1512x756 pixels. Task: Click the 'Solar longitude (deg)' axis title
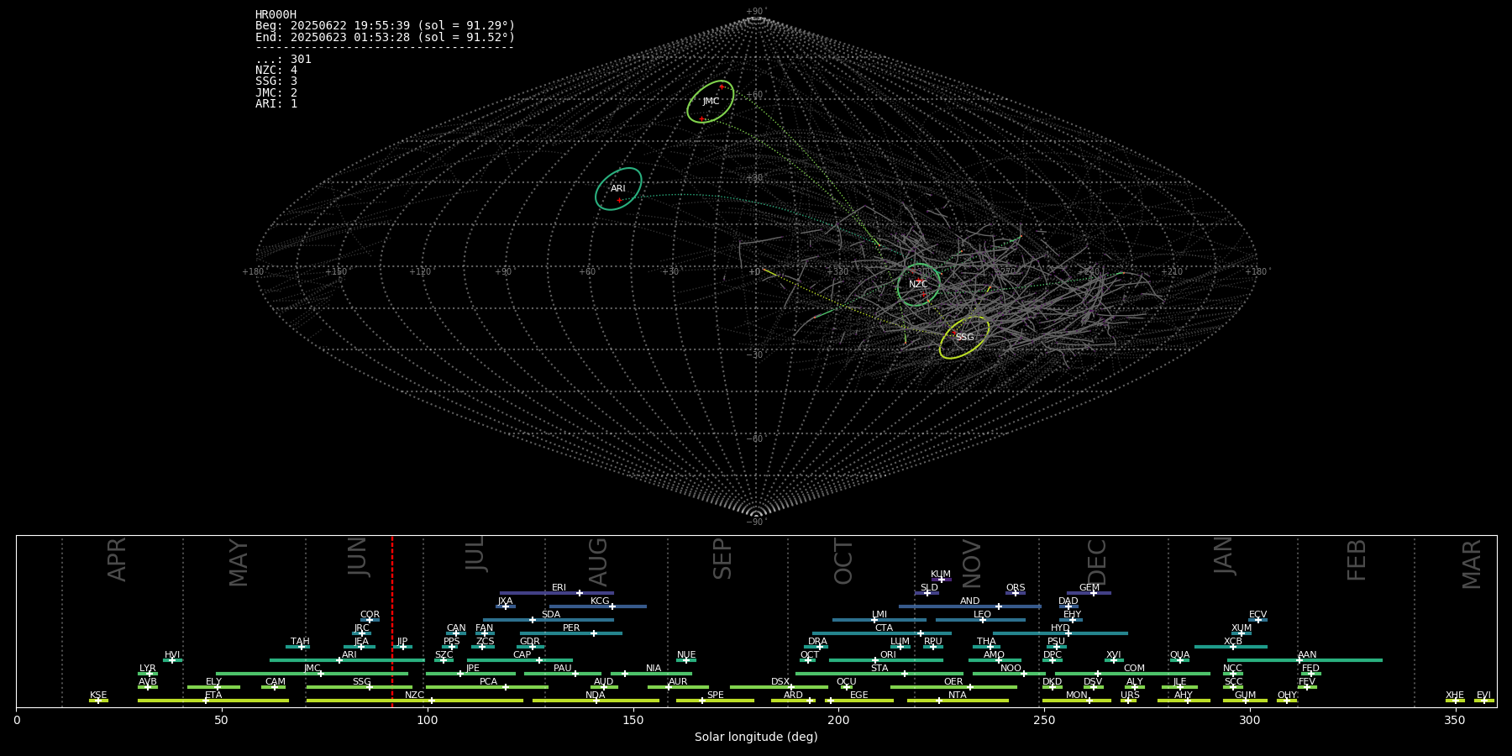point(756,737)
